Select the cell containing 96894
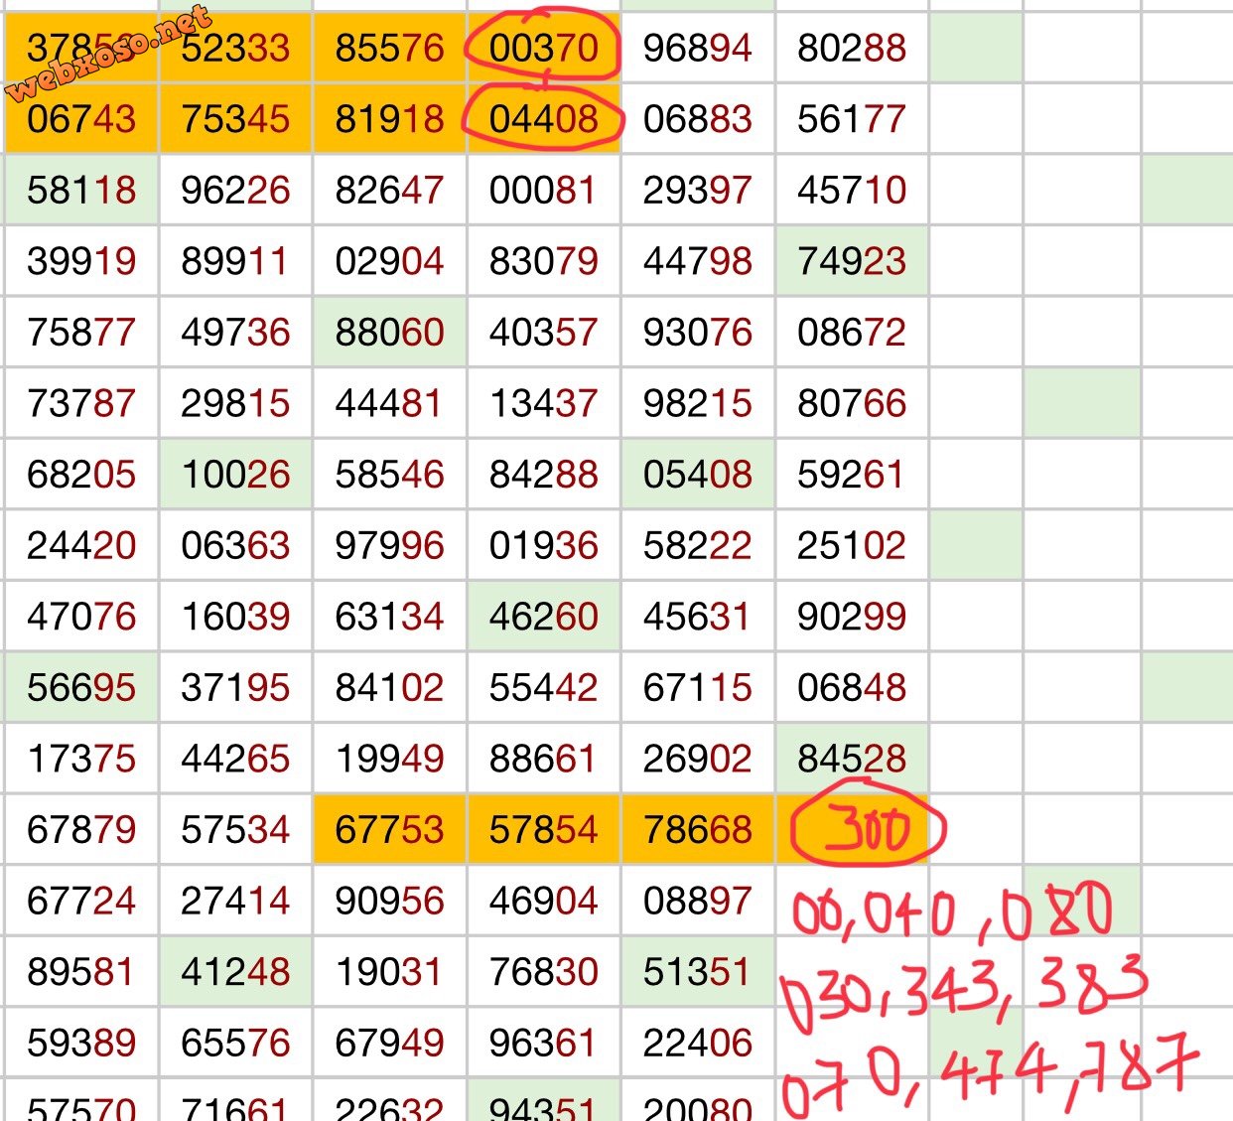The image size is (1233, 1121). (x=698, y=48)
